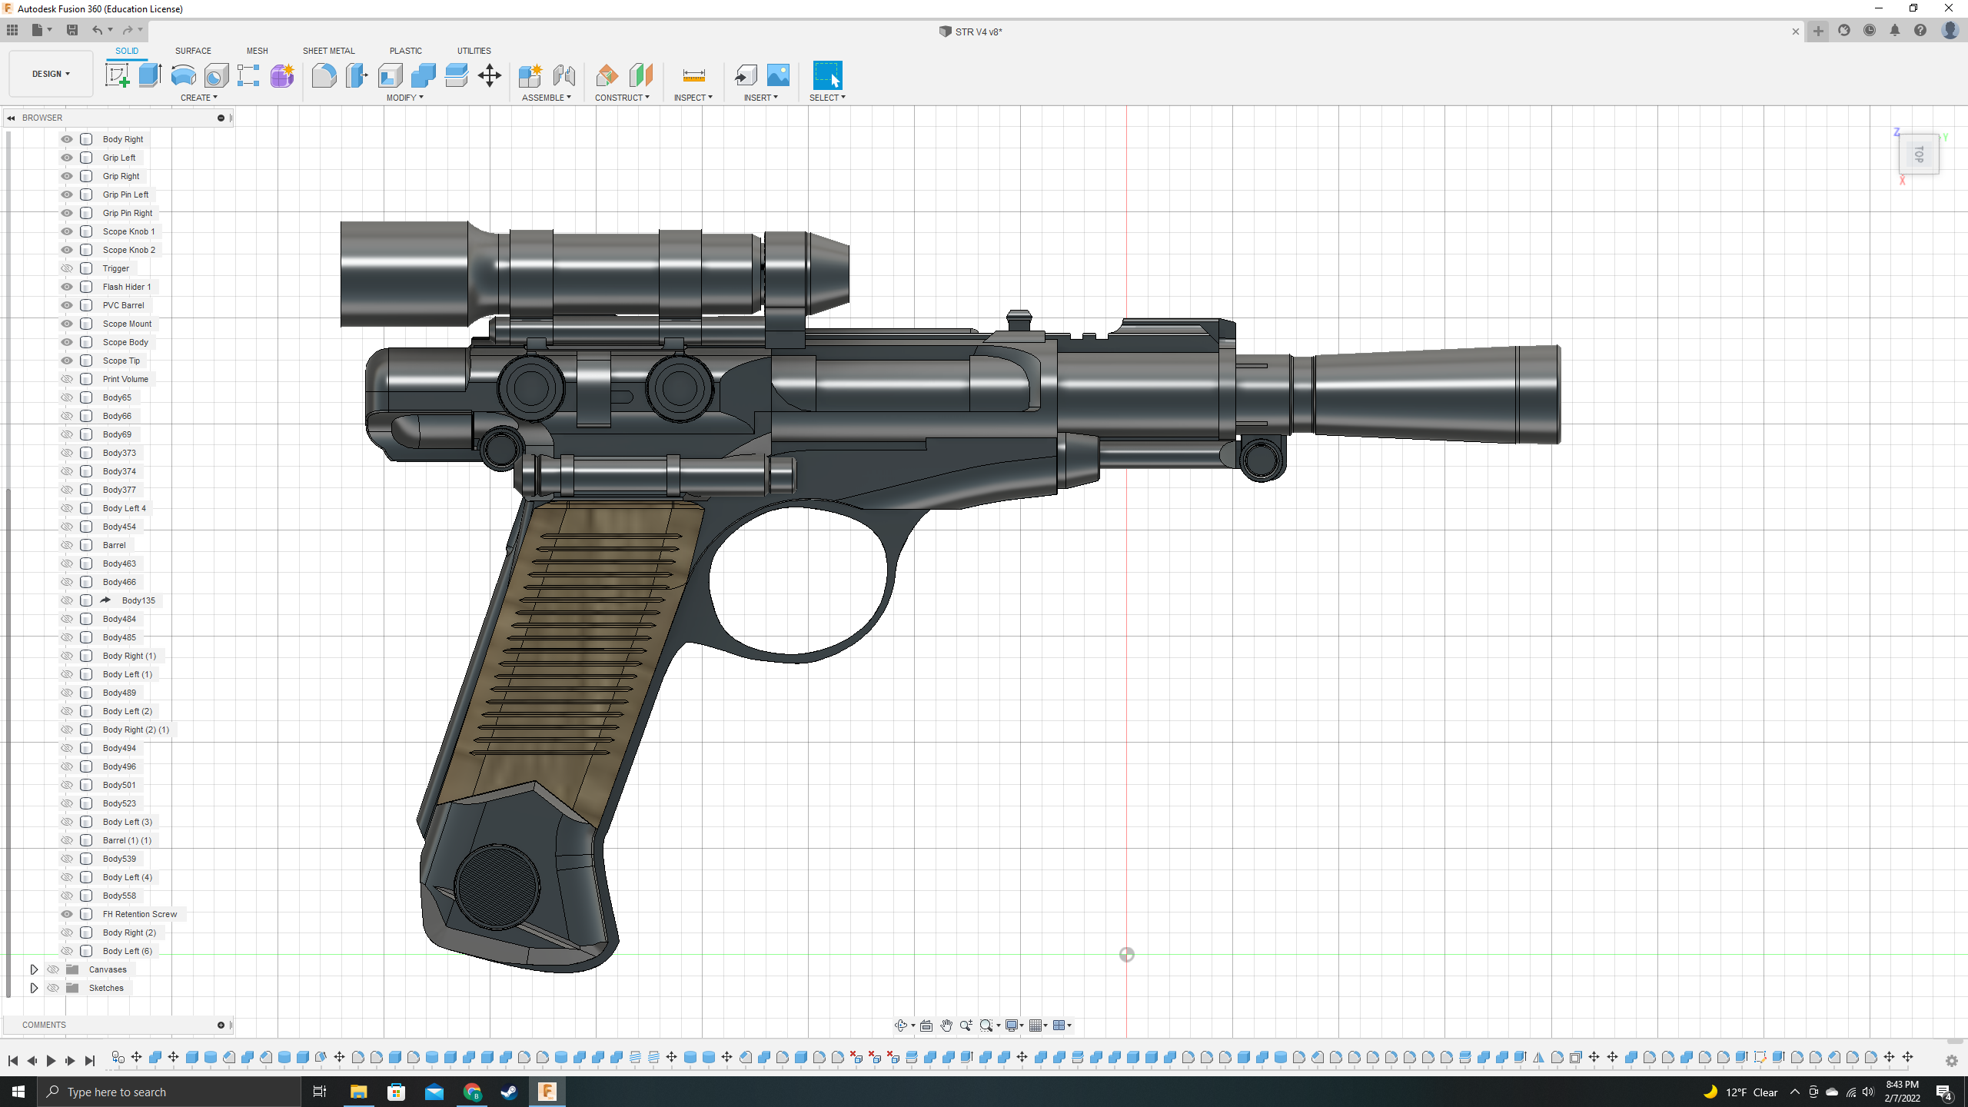Switch to the PLASTIC tab
Screen dimensions: 1968x1107
405,51
